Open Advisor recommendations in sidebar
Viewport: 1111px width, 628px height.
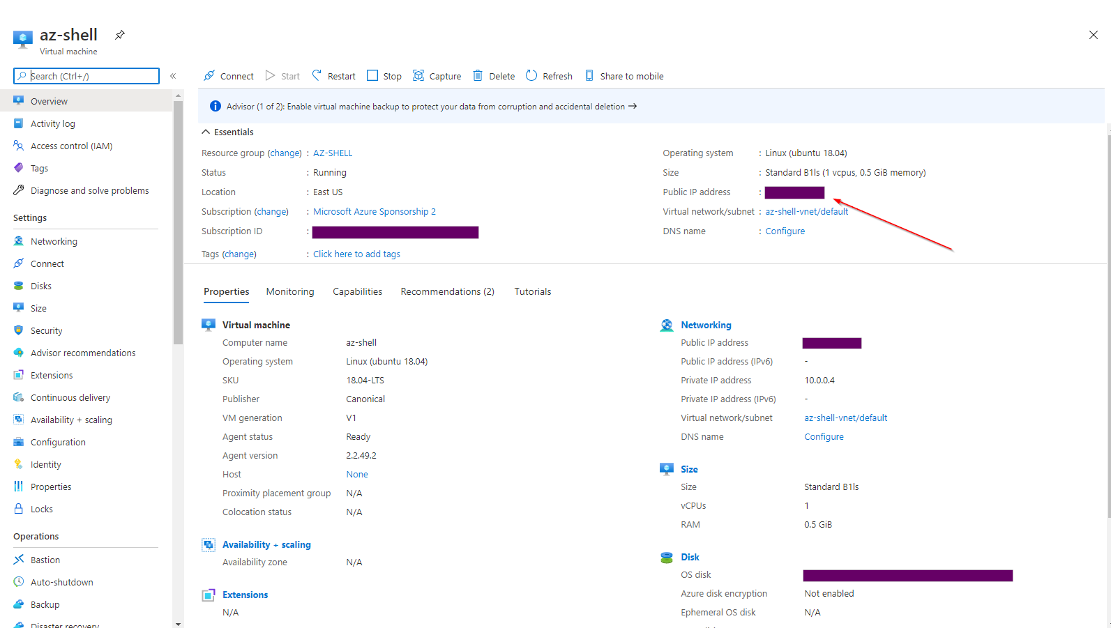pyautogui.click(x=83, y=353)
